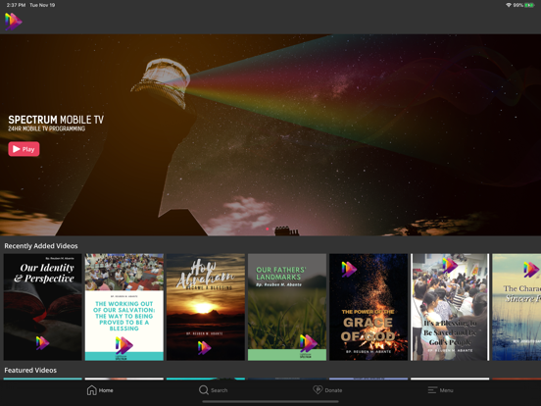Open the Donate tab
Viewport: 541px width, 406px height.
pyautogui.click(x=327, y=390)
